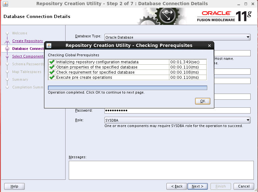Viewport: 258px width, 192px height.
Task: Click the Java icon in the main window title bar
Action: (5, 4)
